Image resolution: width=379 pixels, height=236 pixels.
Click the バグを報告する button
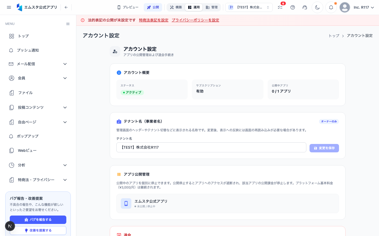point(38,220)
